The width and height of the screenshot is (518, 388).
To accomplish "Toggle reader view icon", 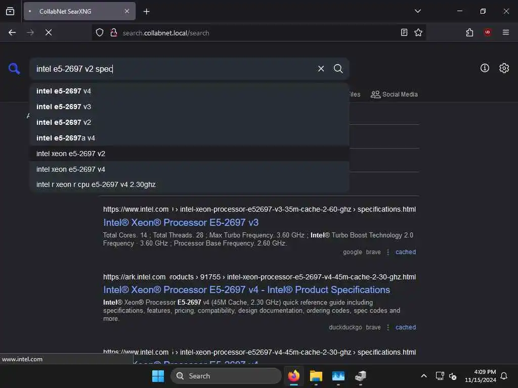I will pos(404,32).
